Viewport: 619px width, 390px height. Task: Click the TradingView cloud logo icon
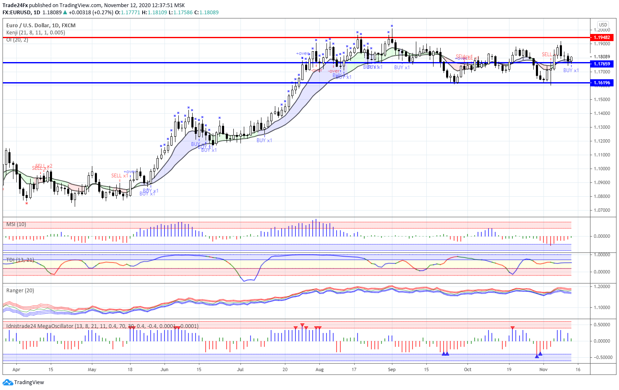point(8,382)
